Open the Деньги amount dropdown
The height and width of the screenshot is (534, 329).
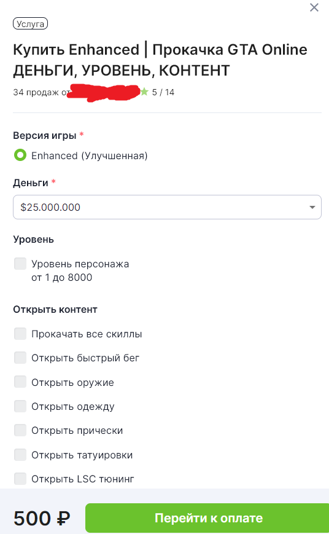click(x=167, y=207)
